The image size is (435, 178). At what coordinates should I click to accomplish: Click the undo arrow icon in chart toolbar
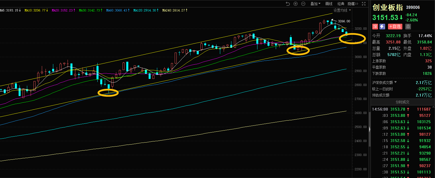coord(288,4)
